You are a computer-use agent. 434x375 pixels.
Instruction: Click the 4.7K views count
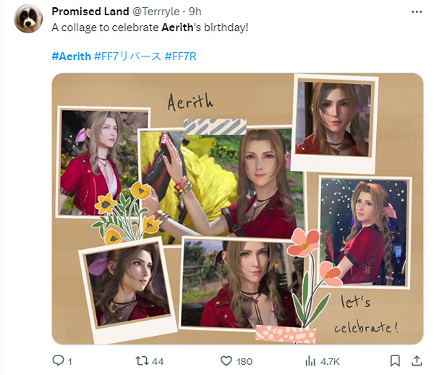331,361
